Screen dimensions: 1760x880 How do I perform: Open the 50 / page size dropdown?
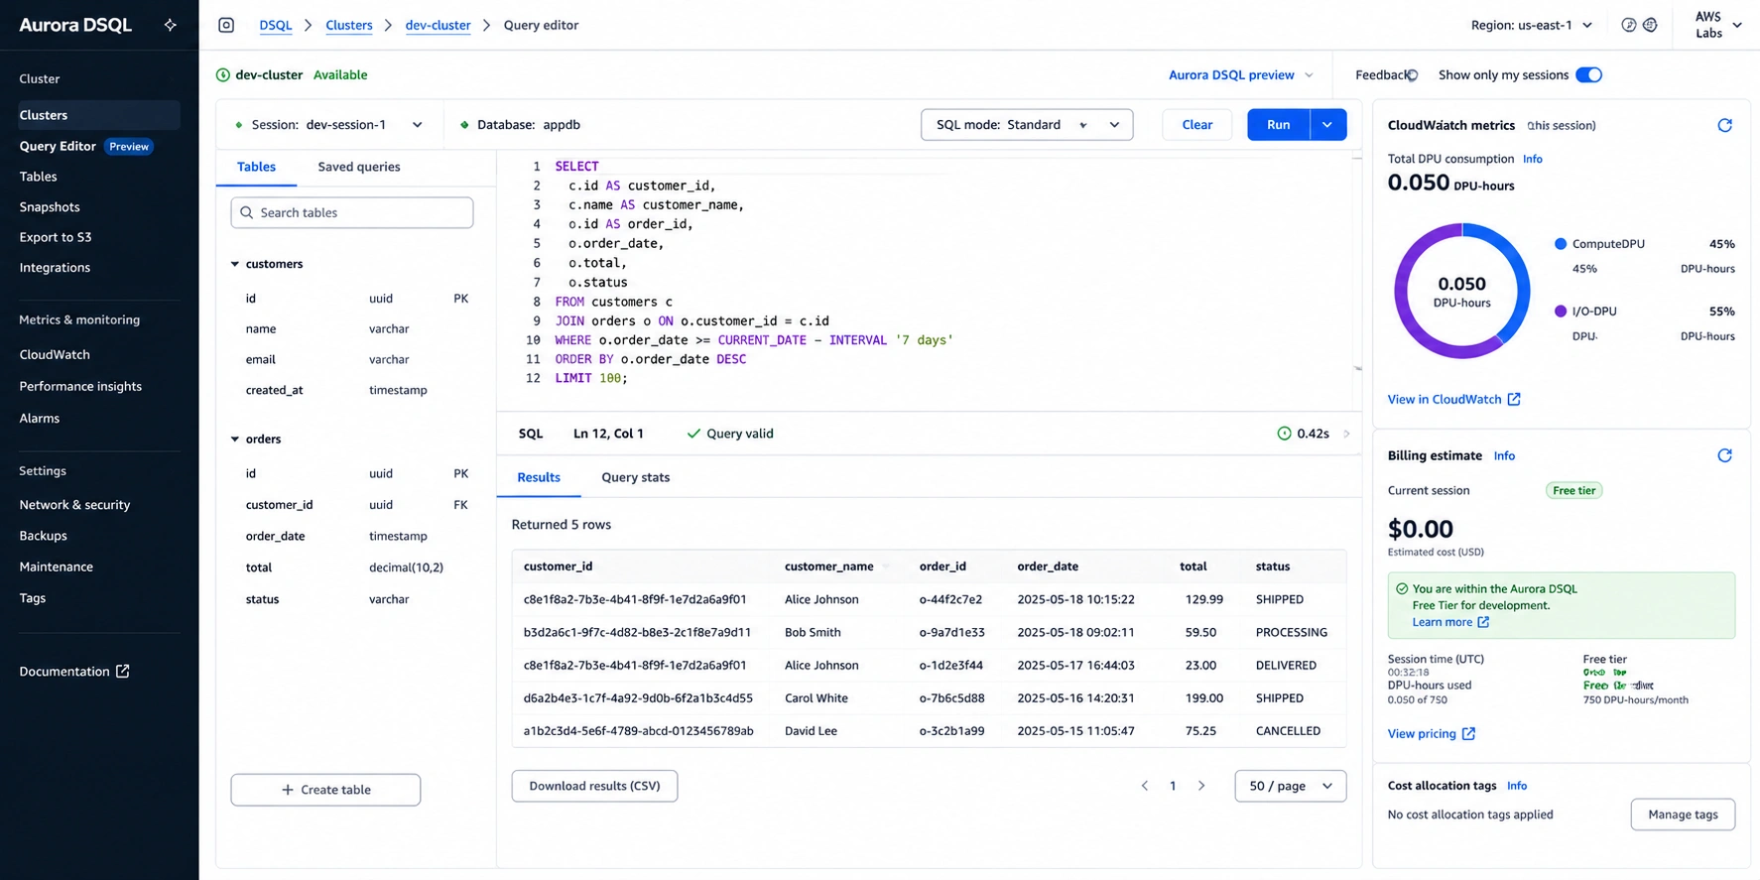1291,786
